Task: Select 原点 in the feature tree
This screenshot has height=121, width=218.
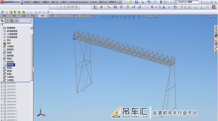Action: coord(9,40)
